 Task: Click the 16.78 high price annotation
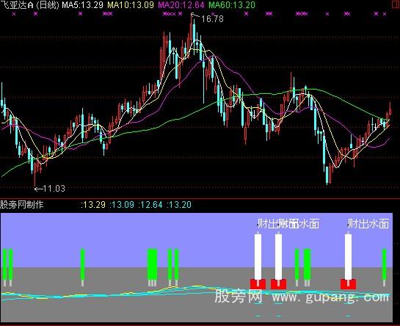(212, 18)
